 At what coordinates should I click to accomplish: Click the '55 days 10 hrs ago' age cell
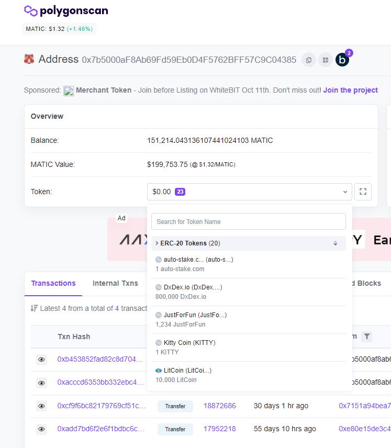click(x=285, y=429)
